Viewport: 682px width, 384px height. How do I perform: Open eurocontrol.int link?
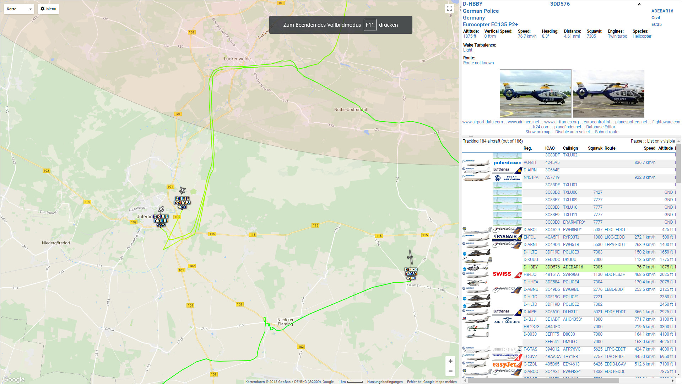click(x=597, y=122)
